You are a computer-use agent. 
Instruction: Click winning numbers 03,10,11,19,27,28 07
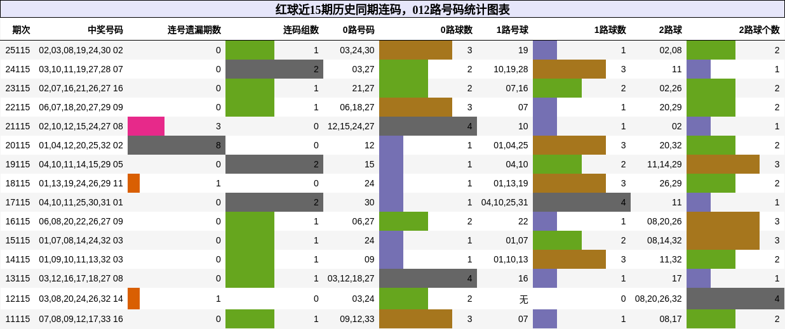81,69
